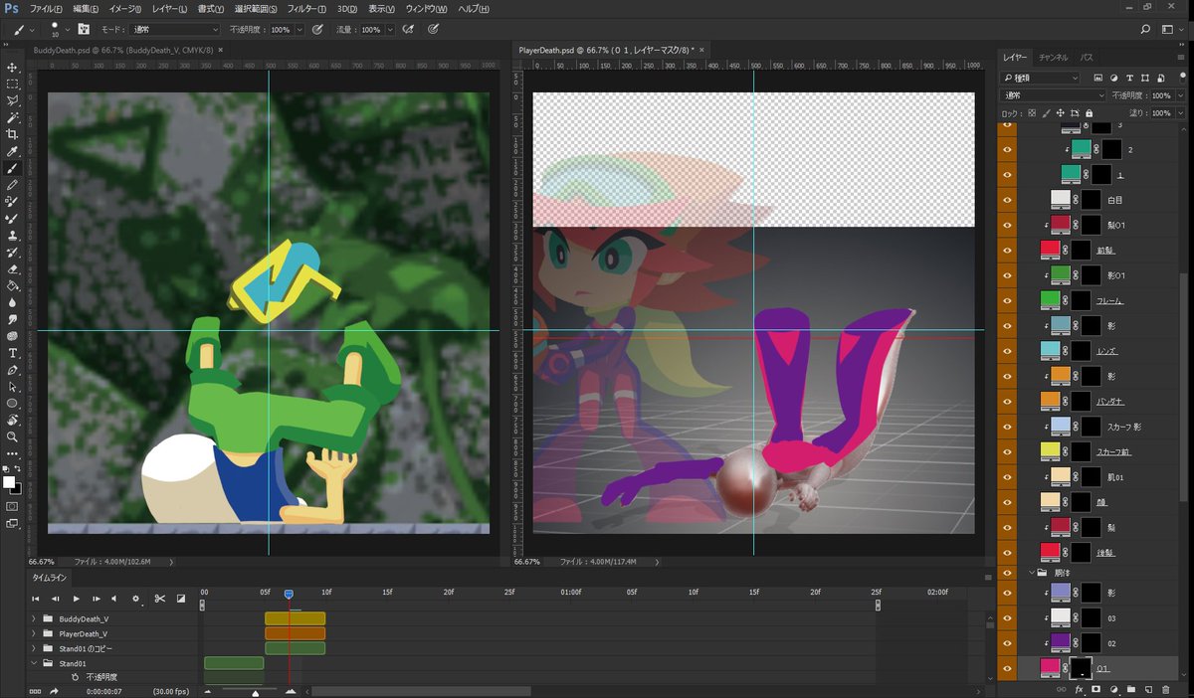The image size is (1194, 698).
Task: Click the foreground color swatch
Action: coord(9,482)
